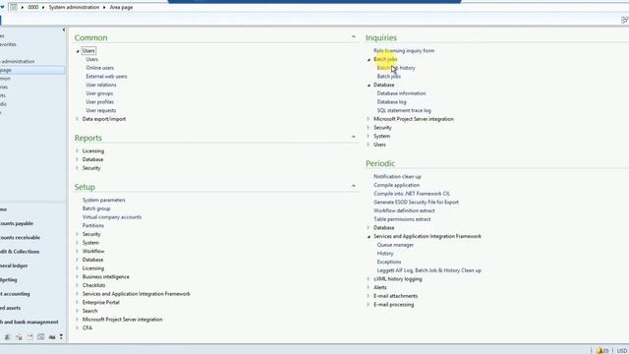The width and height of the screenshot is (629, 354).
Task: Select Business intelligence under Setup
Action: (x=106, y=277)
